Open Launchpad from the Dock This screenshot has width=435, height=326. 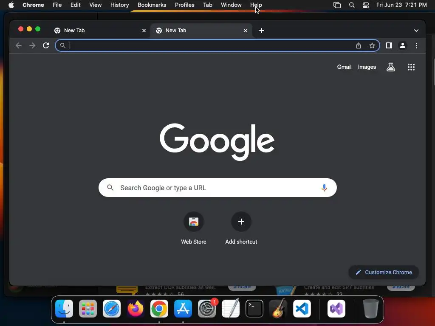tap(88, 309)
